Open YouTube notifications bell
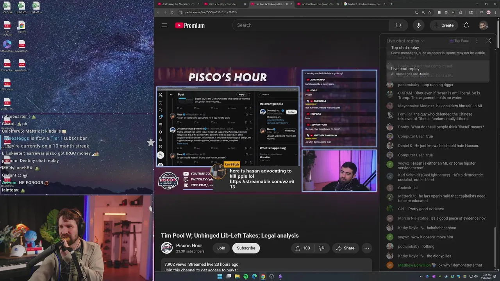This screenshot has width=500, height=281. tap(466, 25)
